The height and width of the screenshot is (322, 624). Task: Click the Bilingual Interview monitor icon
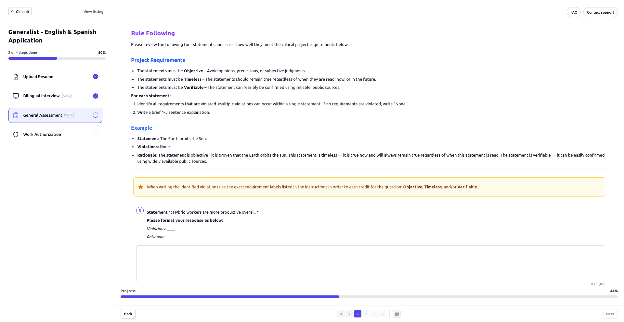point(16,96)
